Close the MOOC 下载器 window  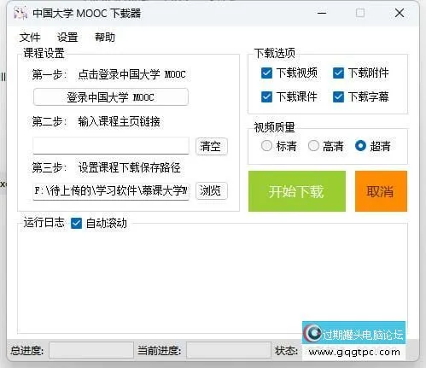[400, 13]
